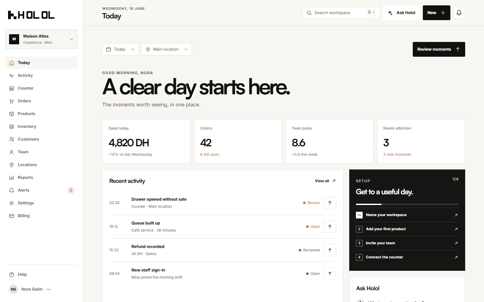Expand the Maison Atlas workspace switcher
The height and width of the screenshot is (302, 484).
41,39
